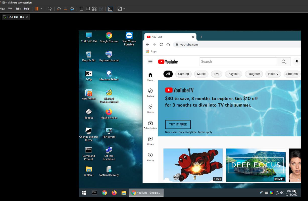
Task: Open the YouTube hamburger guide menu
Action: [x=150, y=62]
